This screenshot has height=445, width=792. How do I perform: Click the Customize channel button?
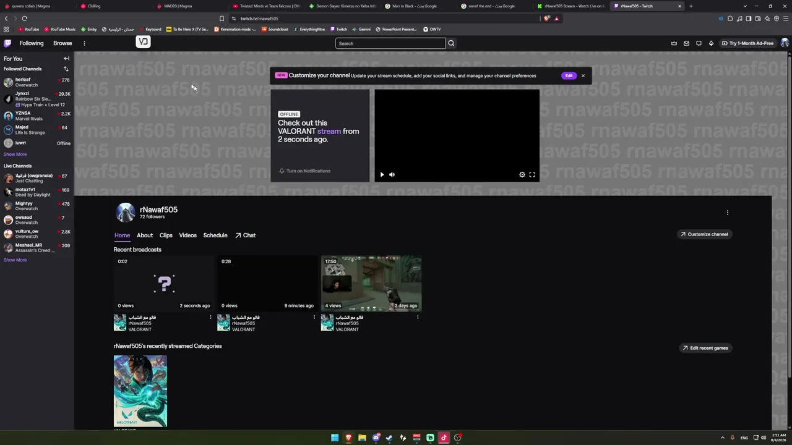[x=704, y=234]
